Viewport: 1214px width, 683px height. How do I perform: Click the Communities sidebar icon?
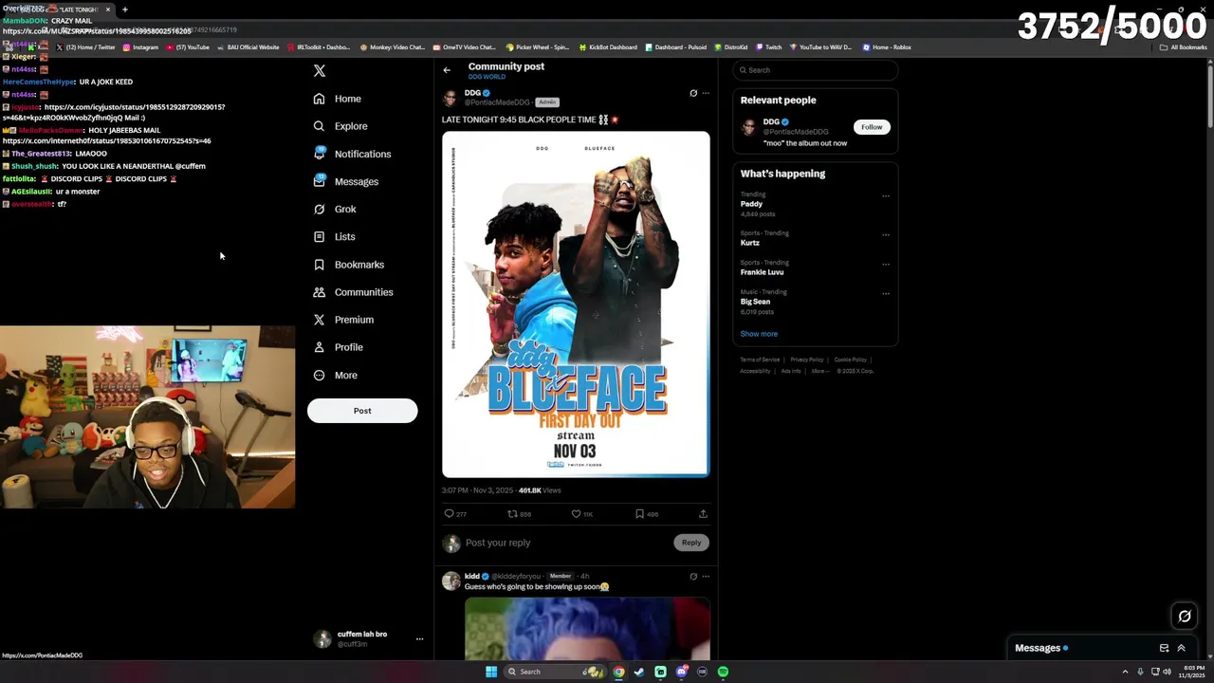(x=319, y=292)
